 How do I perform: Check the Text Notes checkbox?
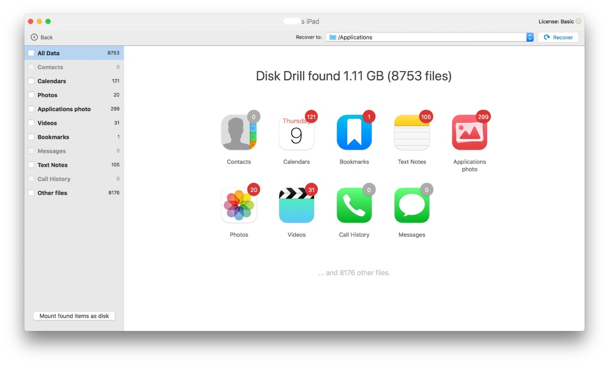pos(31,165)
